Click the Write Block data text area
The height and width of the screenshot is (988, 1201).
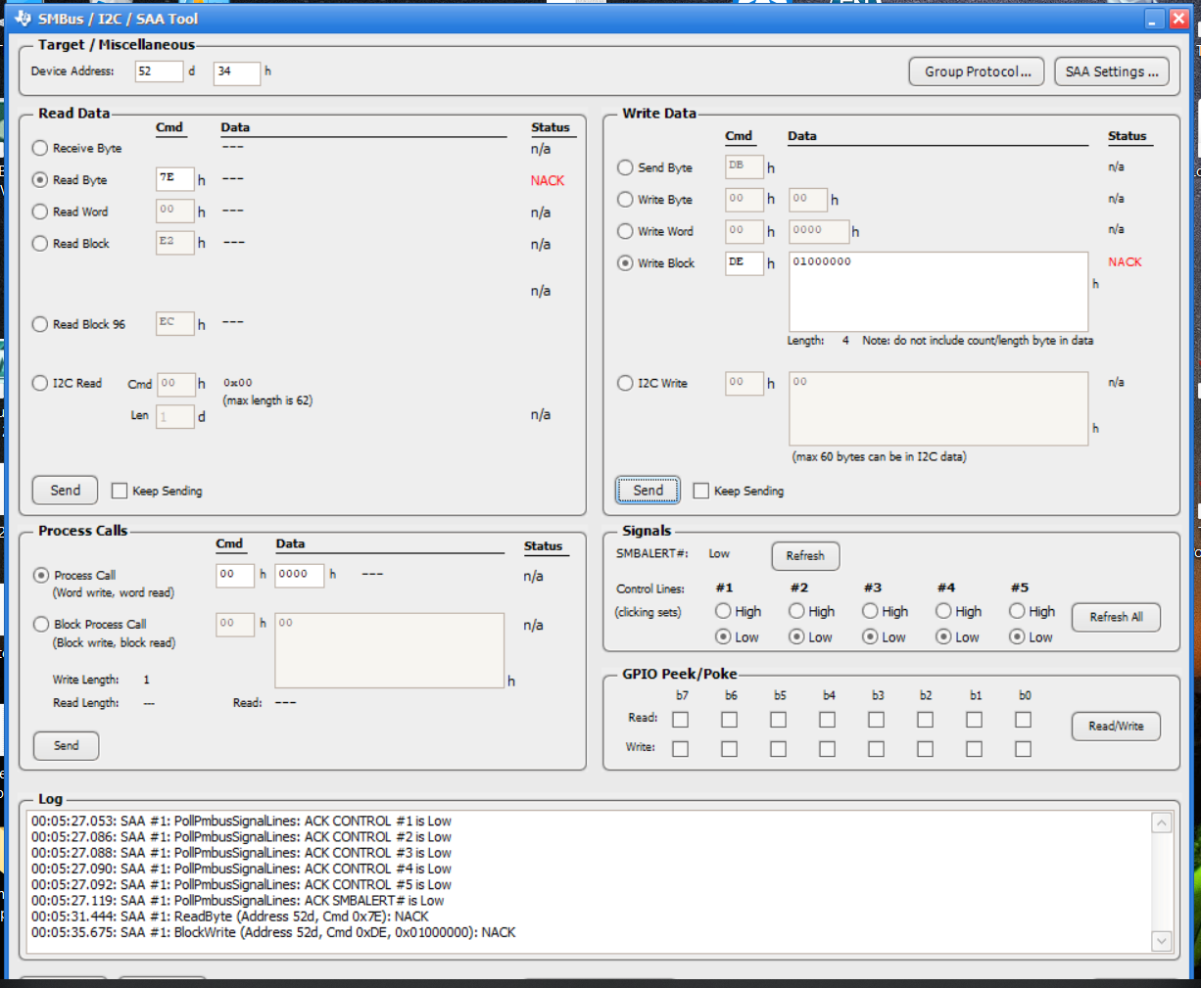click(938, 292)
